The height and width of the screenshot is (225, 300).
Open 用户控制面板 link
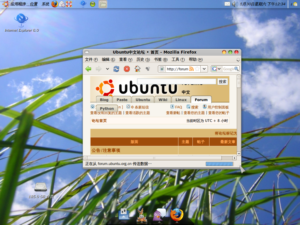(x=218, y=107)
